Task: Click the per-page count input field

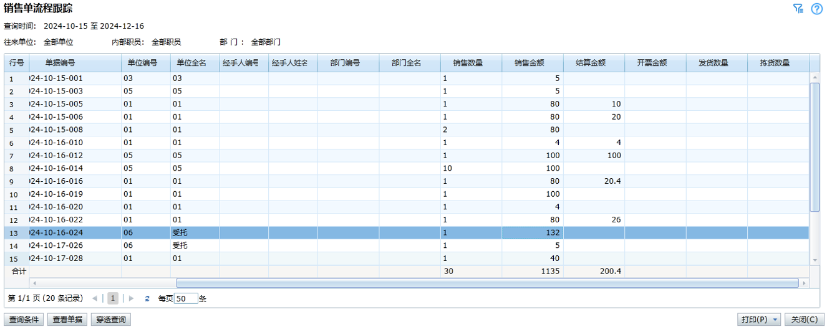Action: point(186,298)
